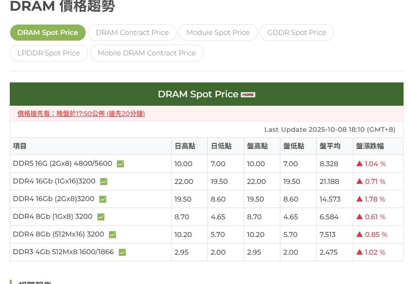Click the DDR5 16G (2Gx8) 4800/5600 item name
Screen dimensions: 411x284
click(62, 164)
